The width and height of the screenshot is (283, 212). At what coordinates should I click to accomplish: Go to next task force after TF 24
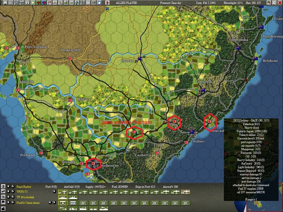[13, 197]
